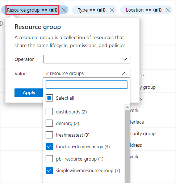Click the 'simplewinvmresourcegroup (7)' label text

coord(88,171)
